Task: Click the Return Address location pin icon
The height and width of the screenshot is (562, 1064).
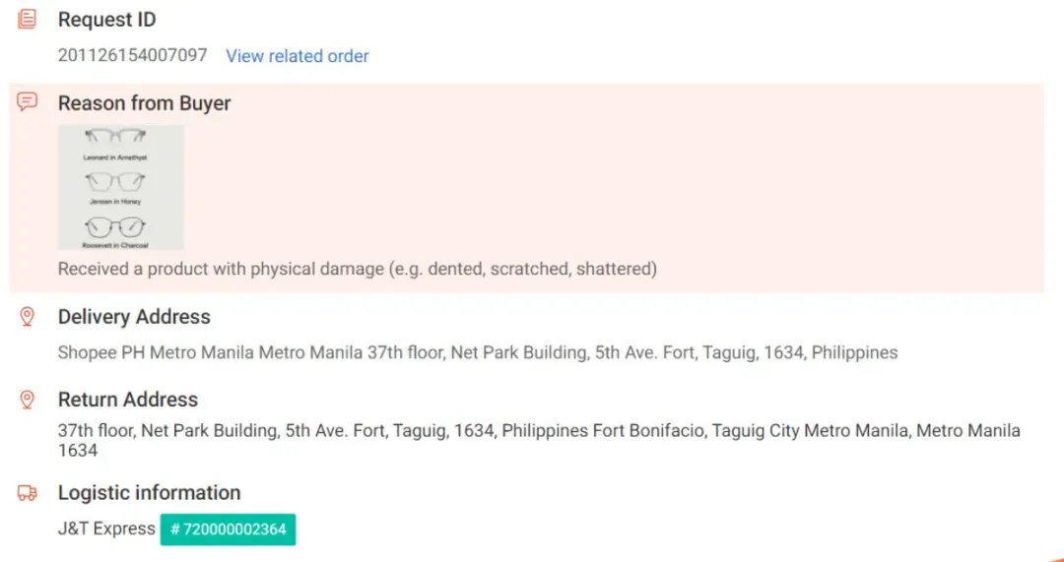Action: click(x=28, y=400)
